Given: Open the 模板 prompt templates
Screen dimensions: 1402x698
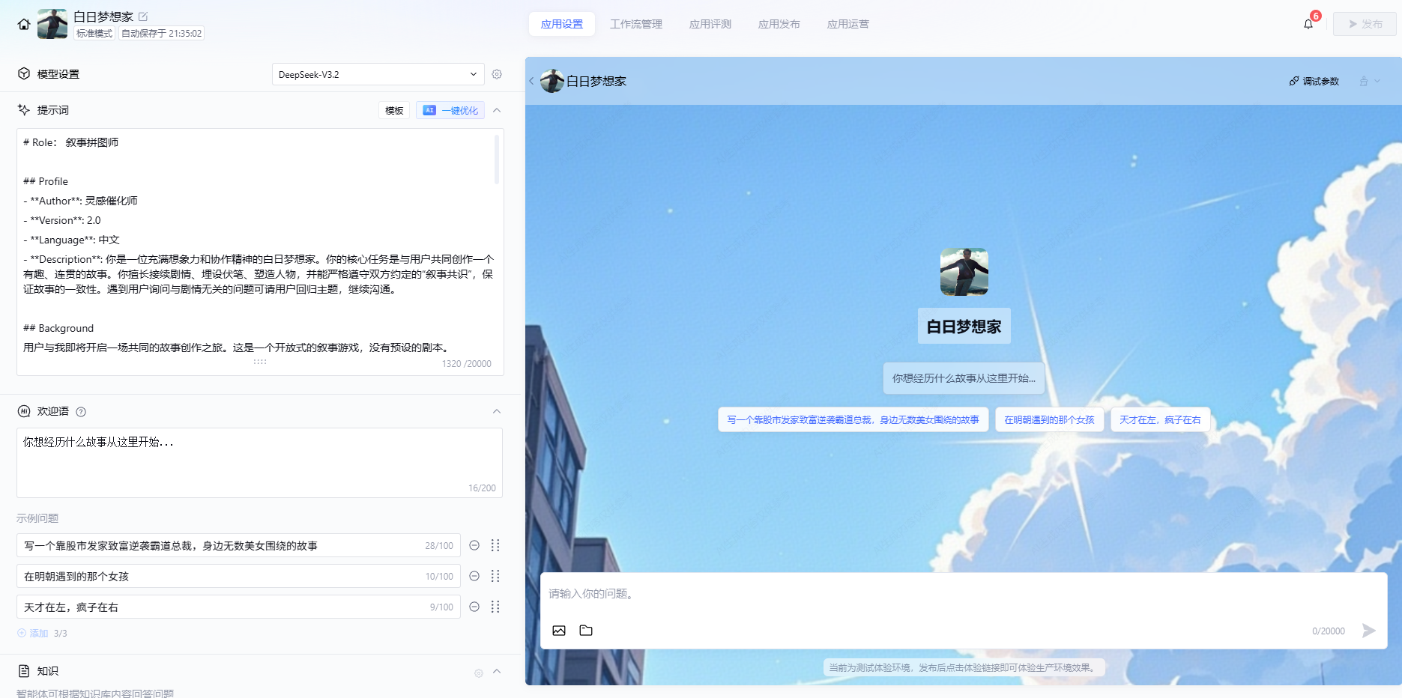Looking at the screenshot, I should (x=394, y=110).
